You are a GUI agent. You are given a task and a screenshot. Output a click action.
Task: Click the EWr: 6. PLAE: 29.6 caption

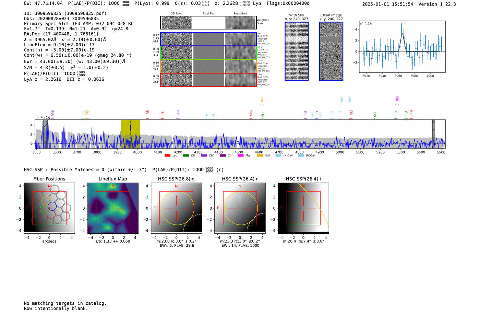point(176,245)
